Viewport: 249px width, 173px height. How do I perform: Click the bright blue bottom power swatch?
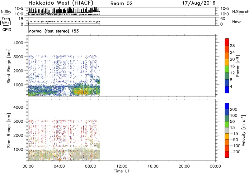227,90
